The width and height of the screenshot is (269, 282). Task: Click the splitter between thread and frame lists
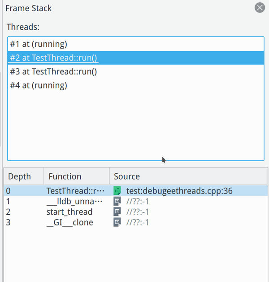134,164
